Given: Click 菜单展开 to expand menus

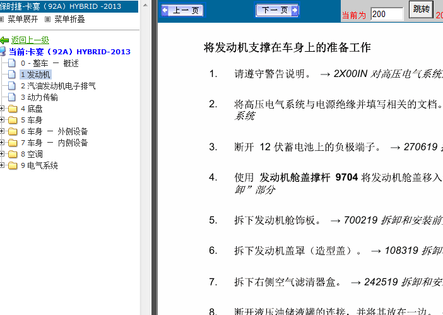Looking at the screenshot, I should point(23,19).
